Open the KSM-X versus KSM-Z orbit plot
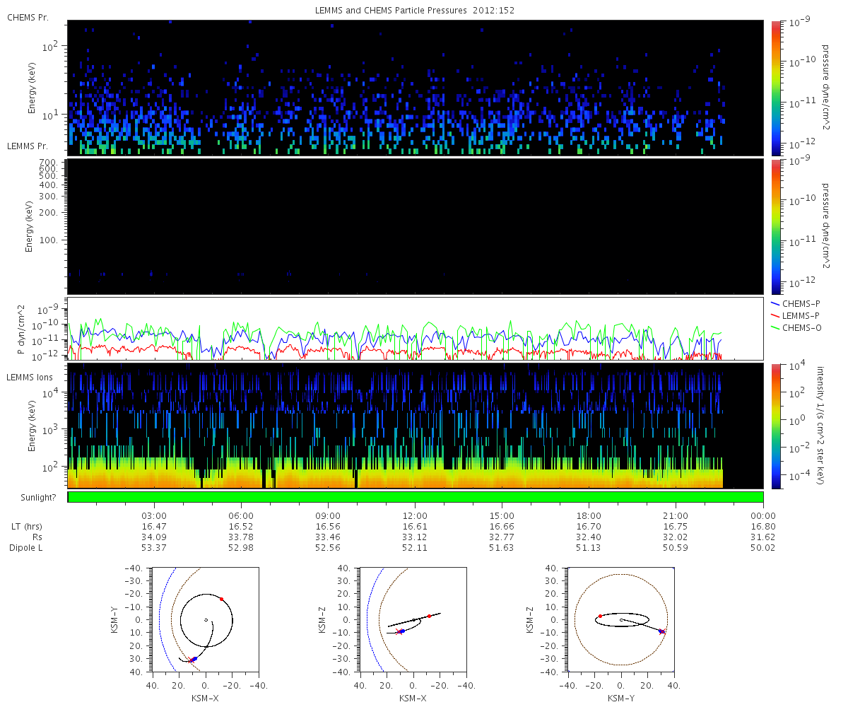The width and height of the screenshot is (848, 707). tap(413, 620)
